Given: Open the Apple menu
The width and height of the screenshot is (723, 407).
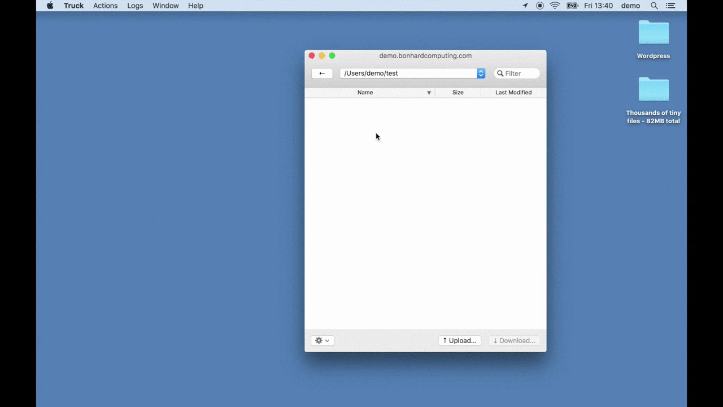Looking at the screenshot, I should (50, 6).
